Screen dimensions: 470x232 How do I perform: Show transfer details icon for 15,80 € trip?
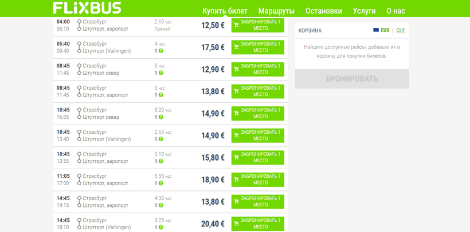click(161, 161)
